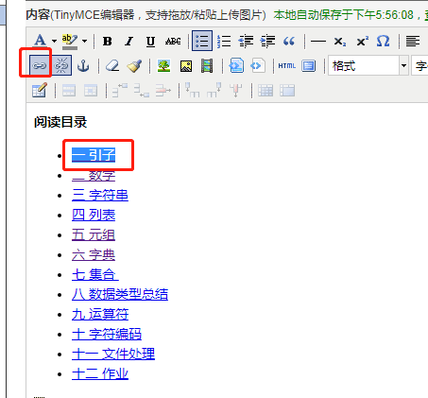Viewport: 428px width, 398px height.
Task: Insert image tree icon
Action: [163, 66]
